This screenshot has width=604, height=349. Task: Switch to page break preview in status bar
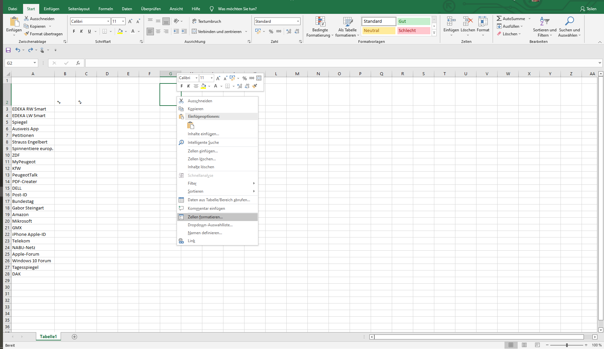(537, 345)
